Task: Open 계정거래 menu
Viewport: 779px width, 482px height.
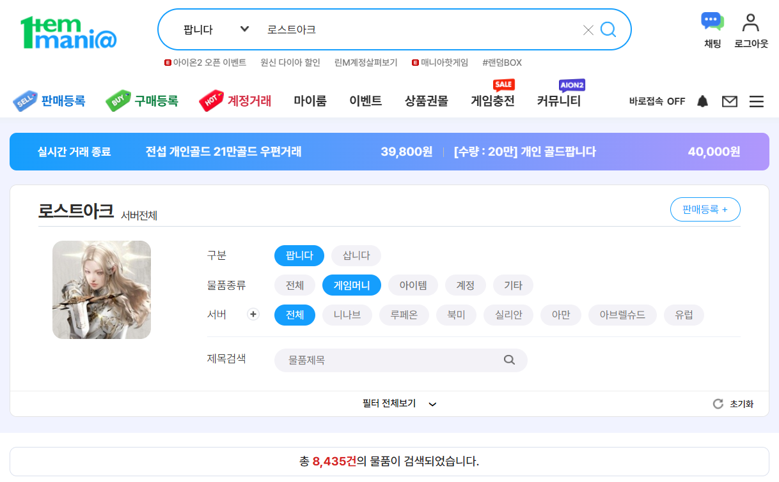Action: pos(249,101)
